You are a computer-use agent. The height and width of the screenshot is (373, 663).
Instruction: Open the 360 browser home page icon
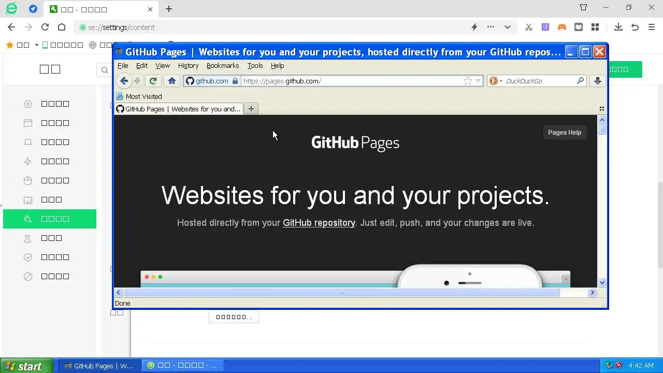[x=62, y=27]
